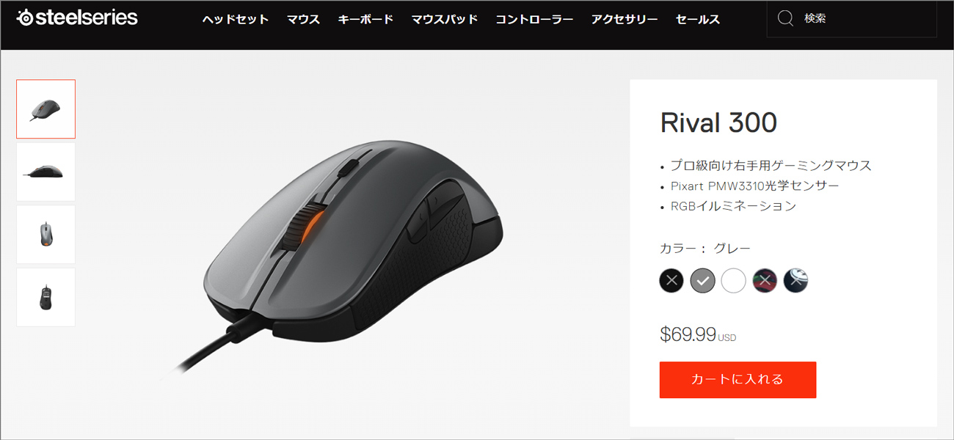954x440 pixels.
Task: Show the first angled mouse thumbnail
Action: [45, 109]
